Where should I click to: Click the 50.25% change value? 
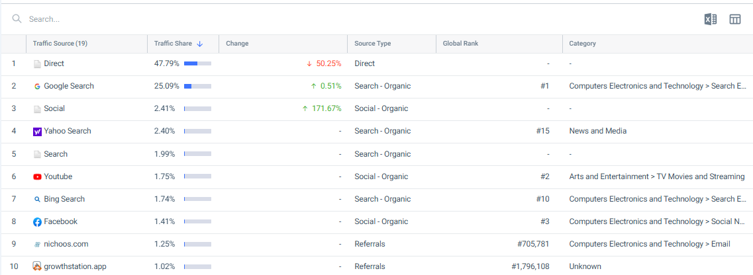pos(328,63)
